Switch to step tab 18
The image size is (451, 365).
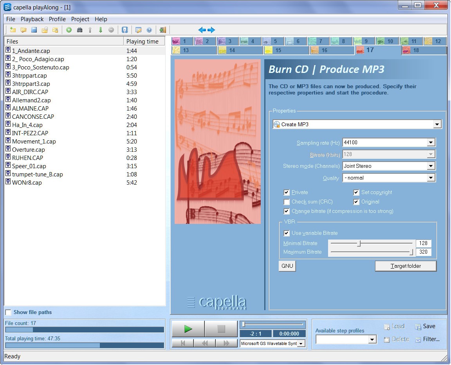click(424, 51)
